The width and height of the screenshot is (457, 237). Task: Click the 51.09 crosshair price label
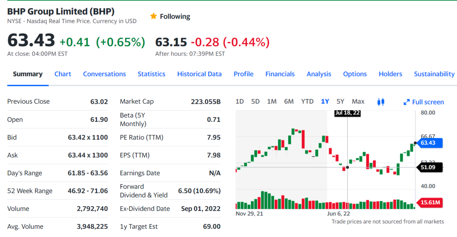pyautogui.click(x=430, y=167)
